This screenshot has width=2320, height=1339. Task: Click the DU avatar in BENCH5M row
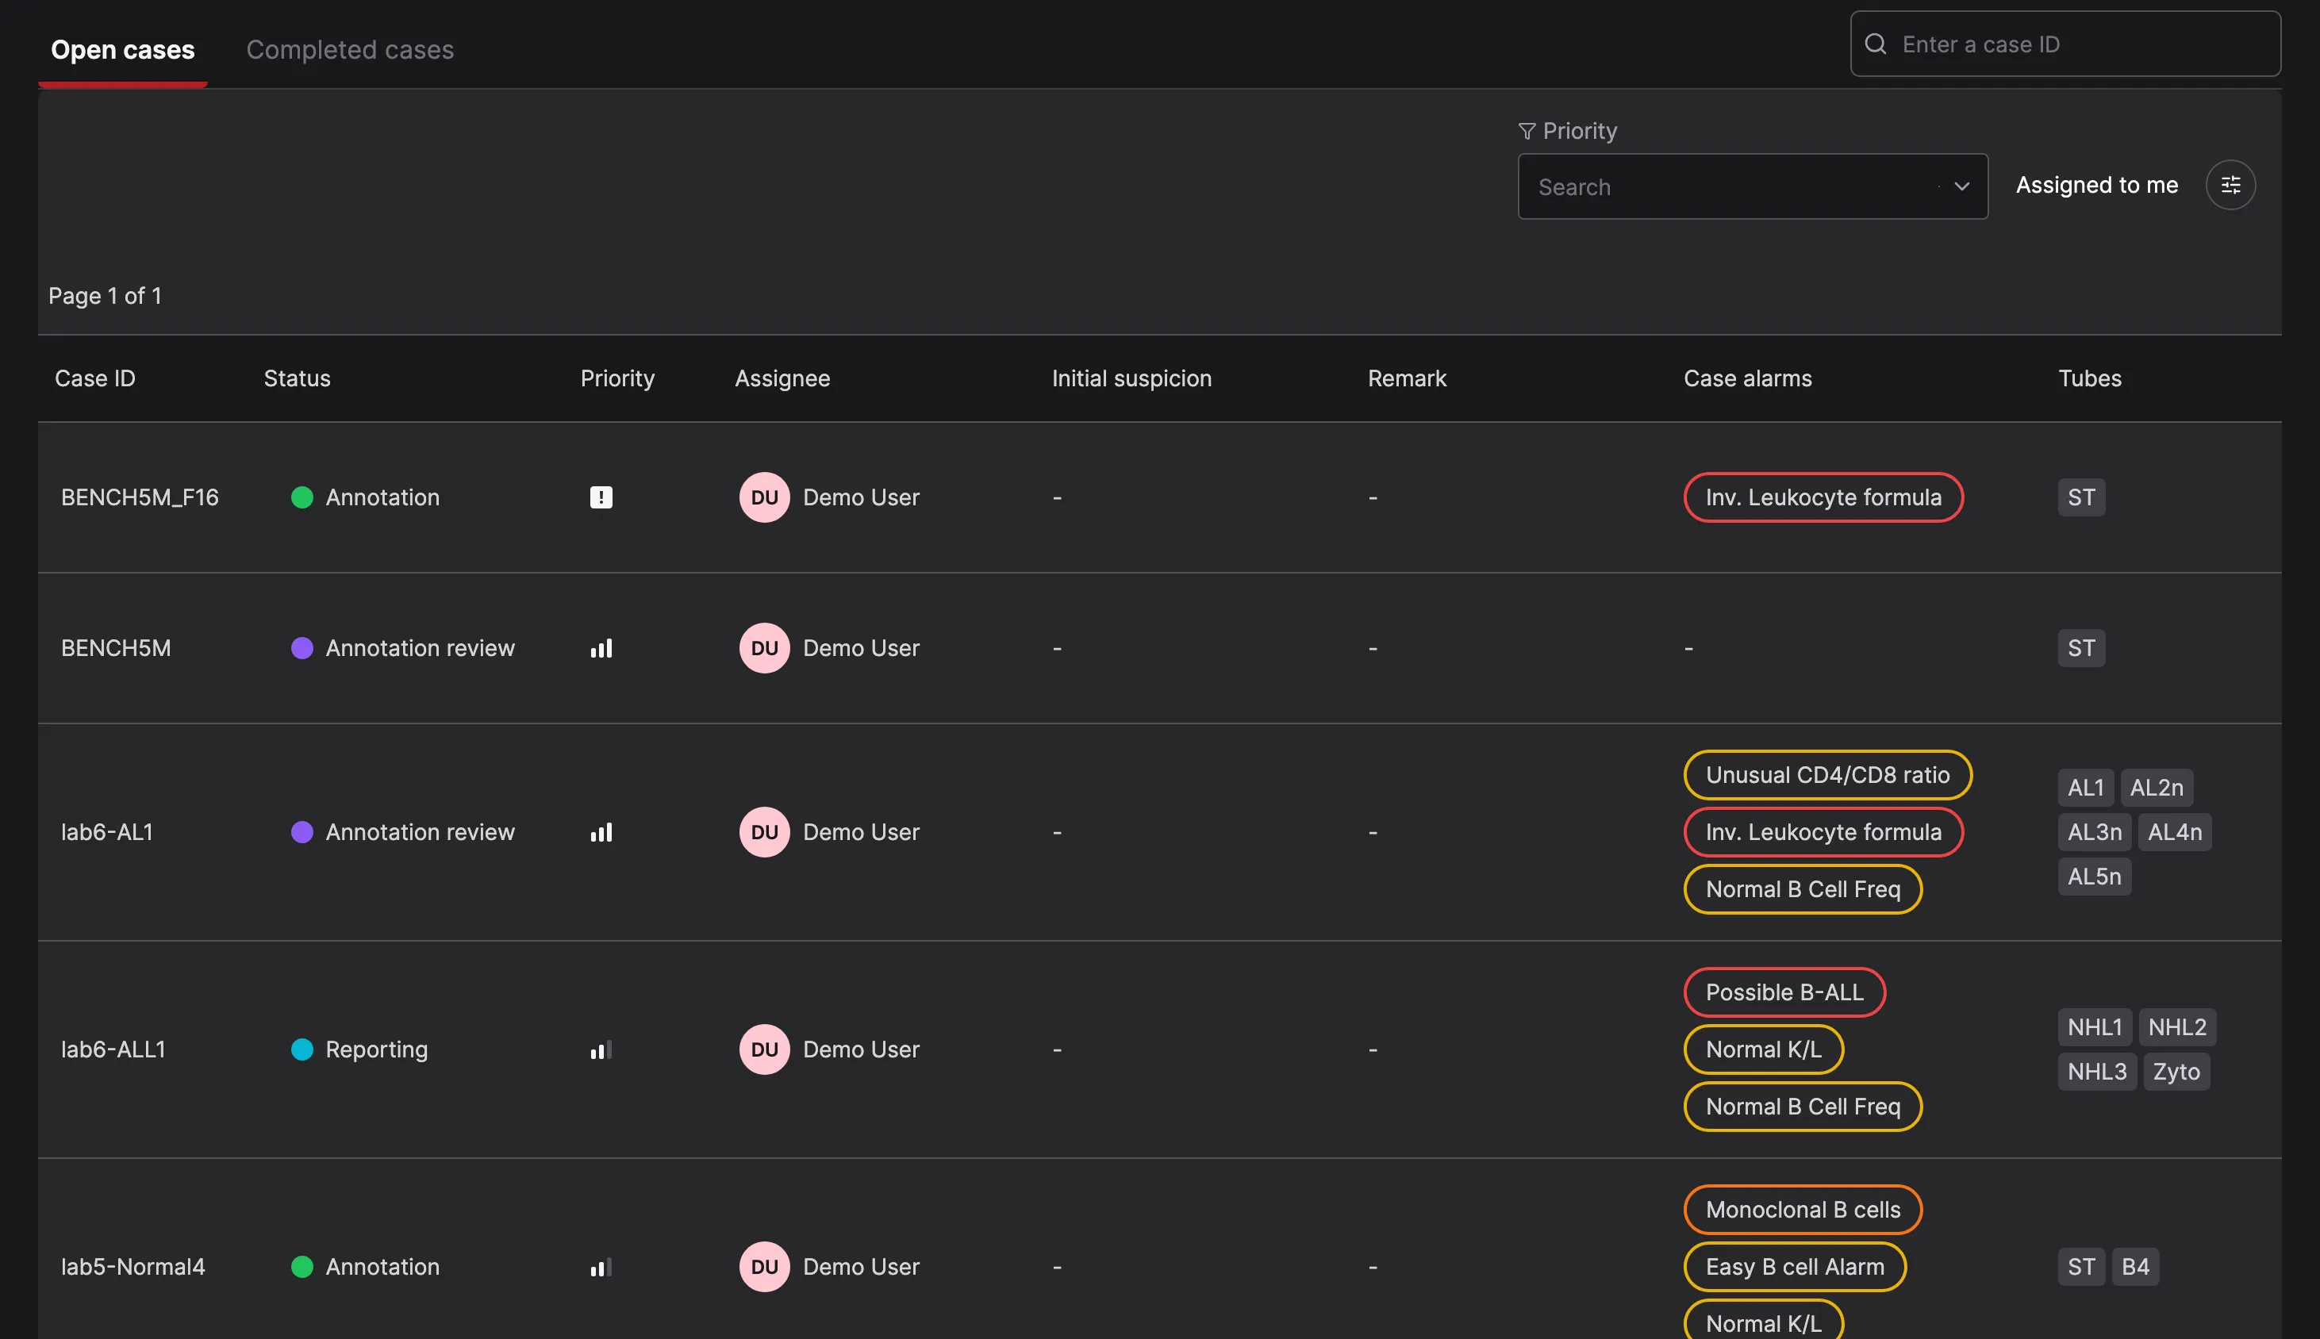(764, 648)
